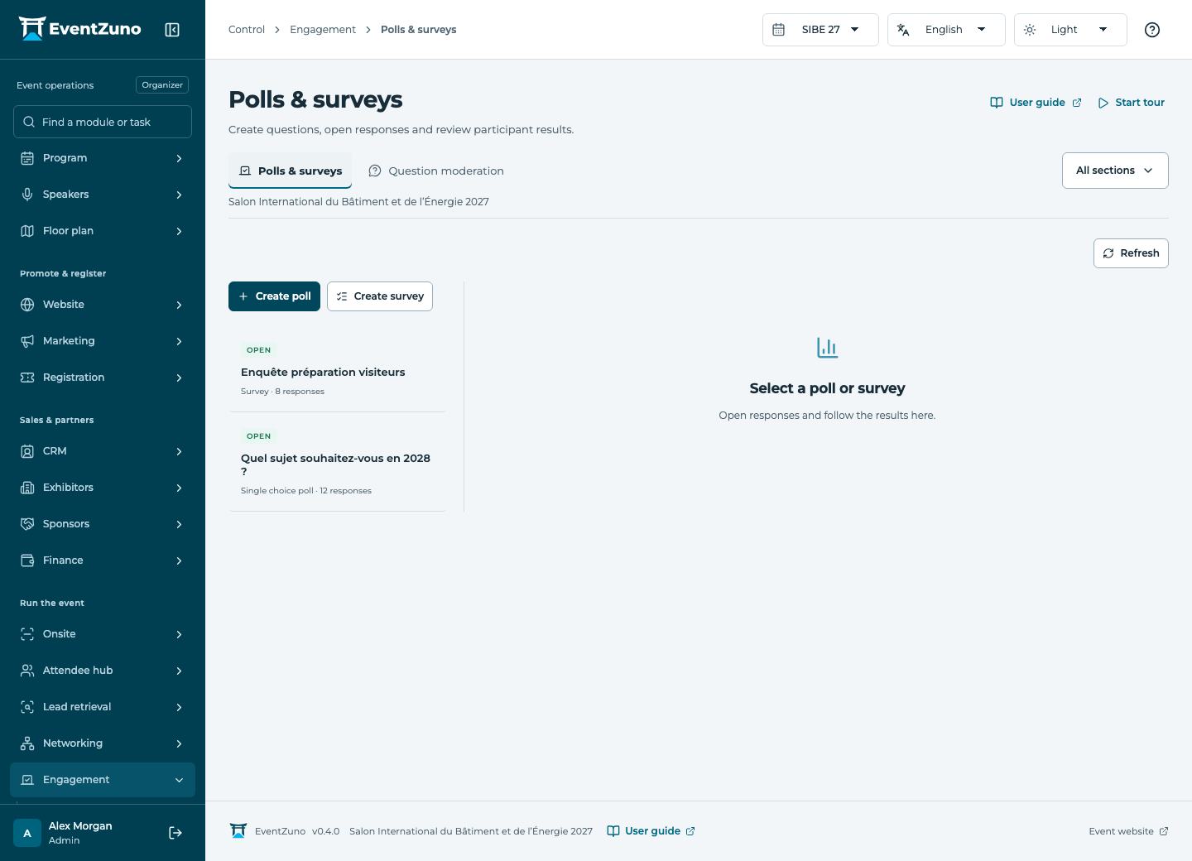Select the Enquête préparation visiteurs survey
The height and width of the screenshot is (861, 1192).
point(337,369)
